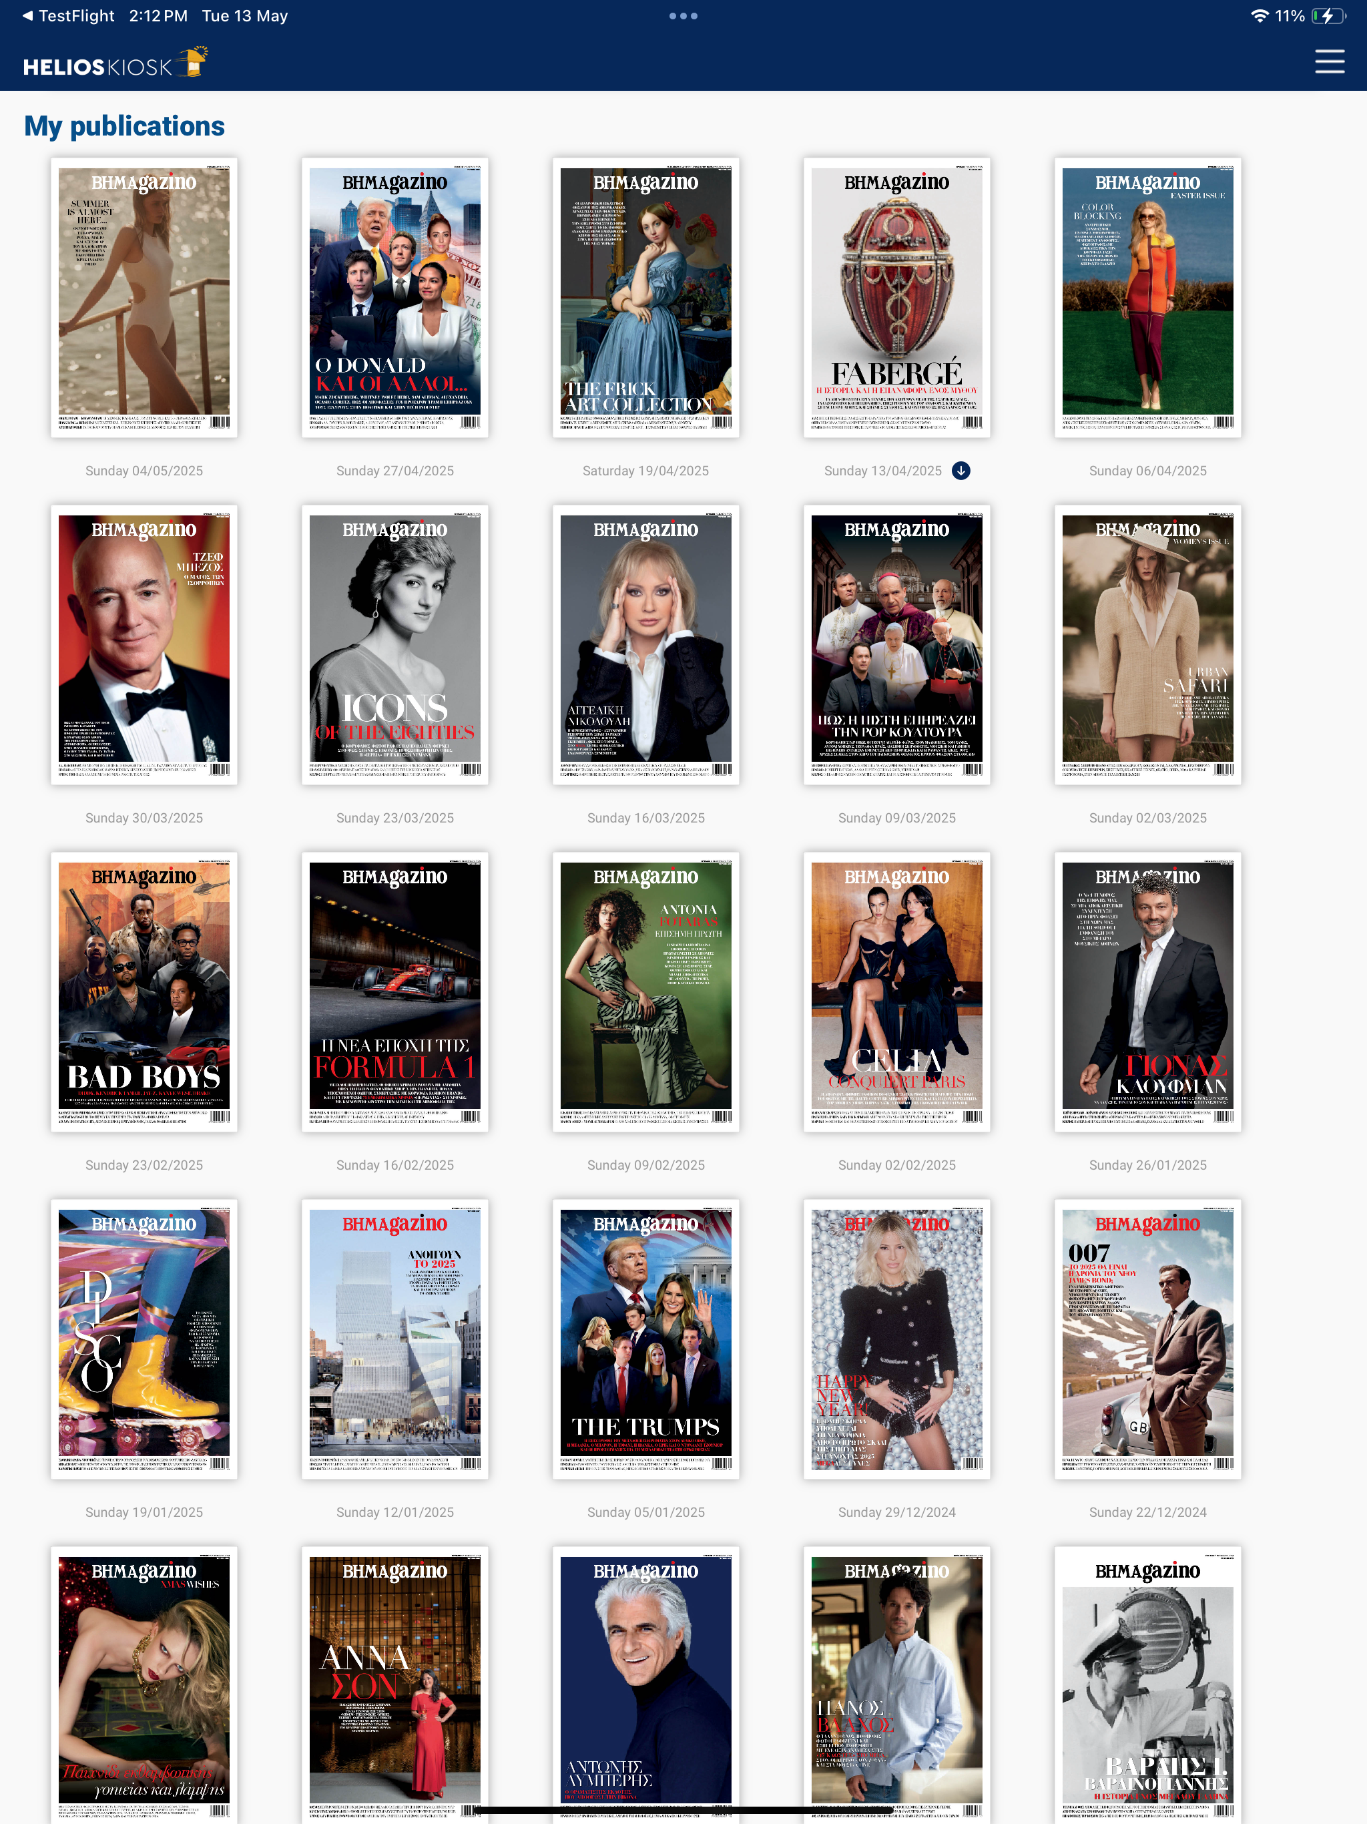Open the Sunday 26/01/2025 cover

coord(1147,992)
